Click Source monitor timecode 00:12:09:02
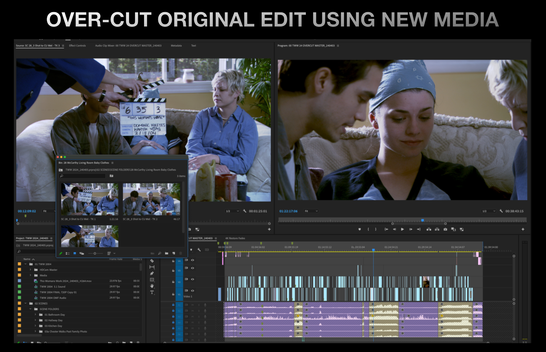Viewport: 546px width, 352px height. pos(27,211)
